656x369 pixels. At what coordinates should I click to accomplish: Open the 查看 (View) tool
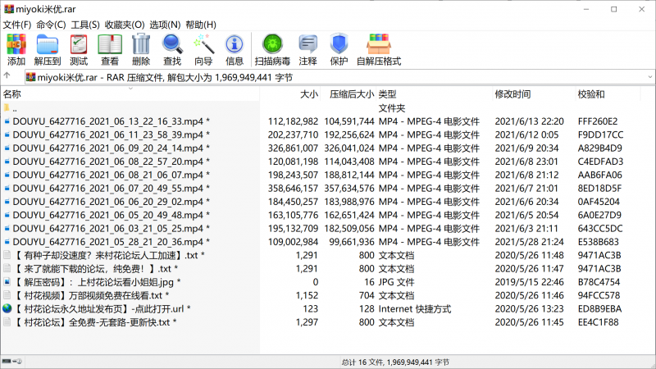pos(110,49)
